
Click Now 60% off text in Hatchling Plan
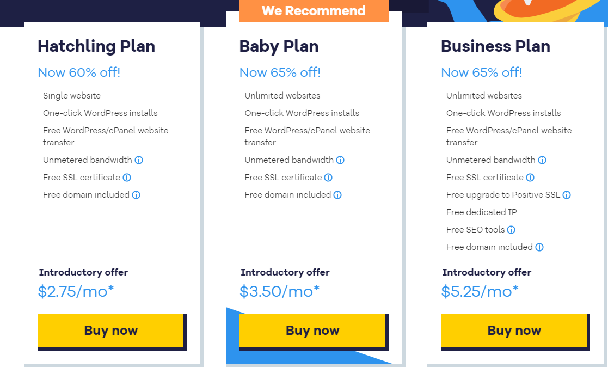point(79,72)
